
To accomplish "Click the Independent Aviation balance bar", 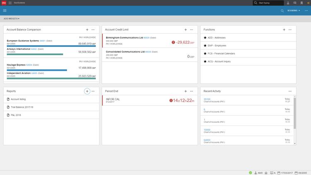I will point(51,78).
